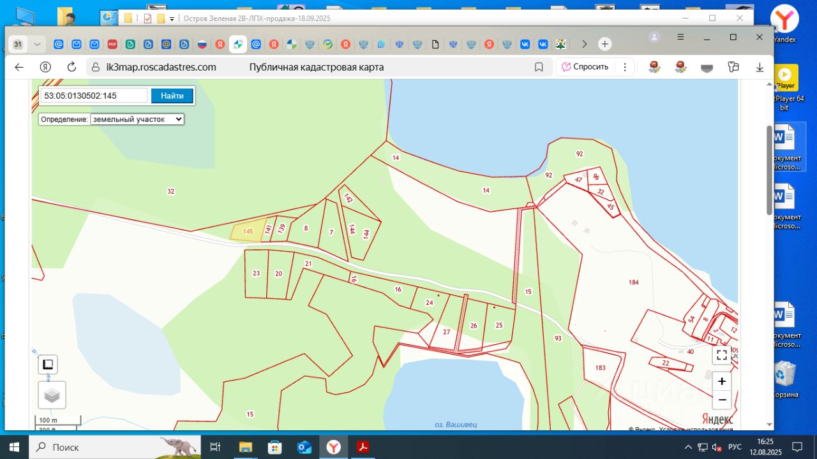Open browser downloads panel

coord(760,67)
